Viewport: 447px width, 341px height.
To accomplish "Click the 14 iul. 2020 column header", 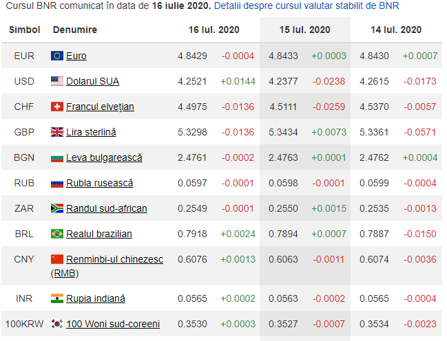I will coord(396,30).
